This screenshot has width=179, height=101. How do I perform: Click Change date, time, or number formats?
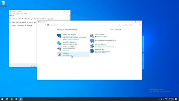(105, 47)
